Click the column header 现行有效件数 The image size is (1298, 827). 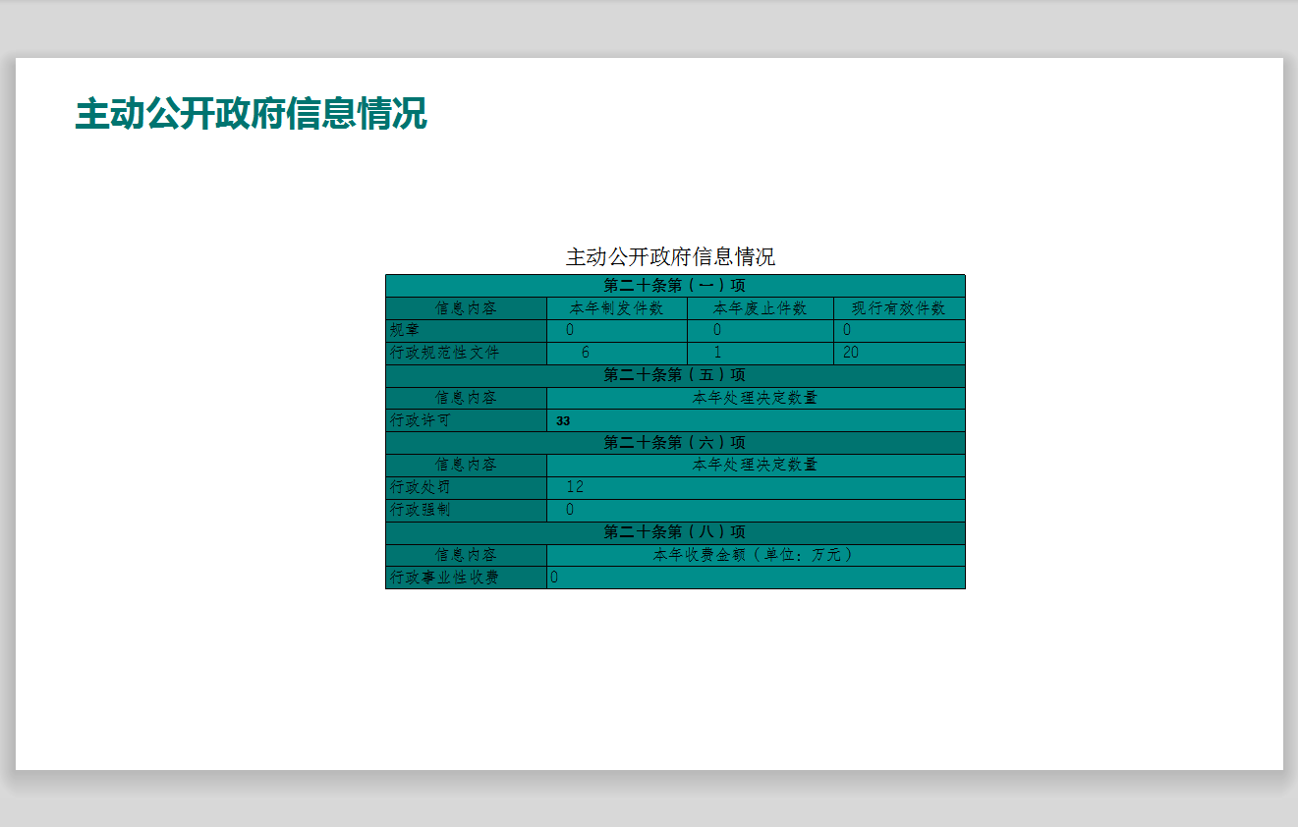(x=899, y=308)
